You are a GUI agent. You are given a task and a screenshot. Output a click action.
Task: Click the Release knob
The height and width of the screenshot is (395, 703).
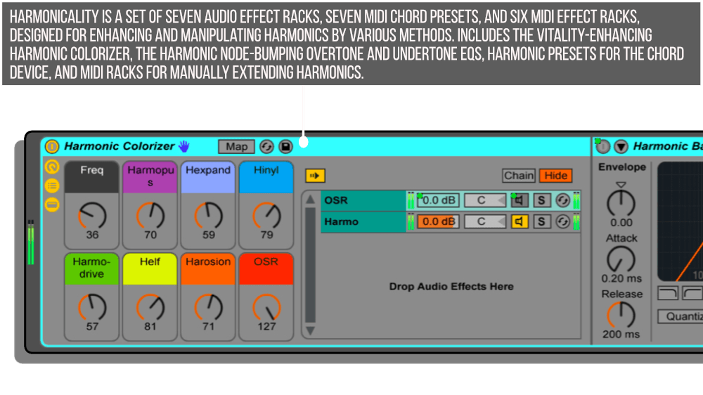click(621, 315)
